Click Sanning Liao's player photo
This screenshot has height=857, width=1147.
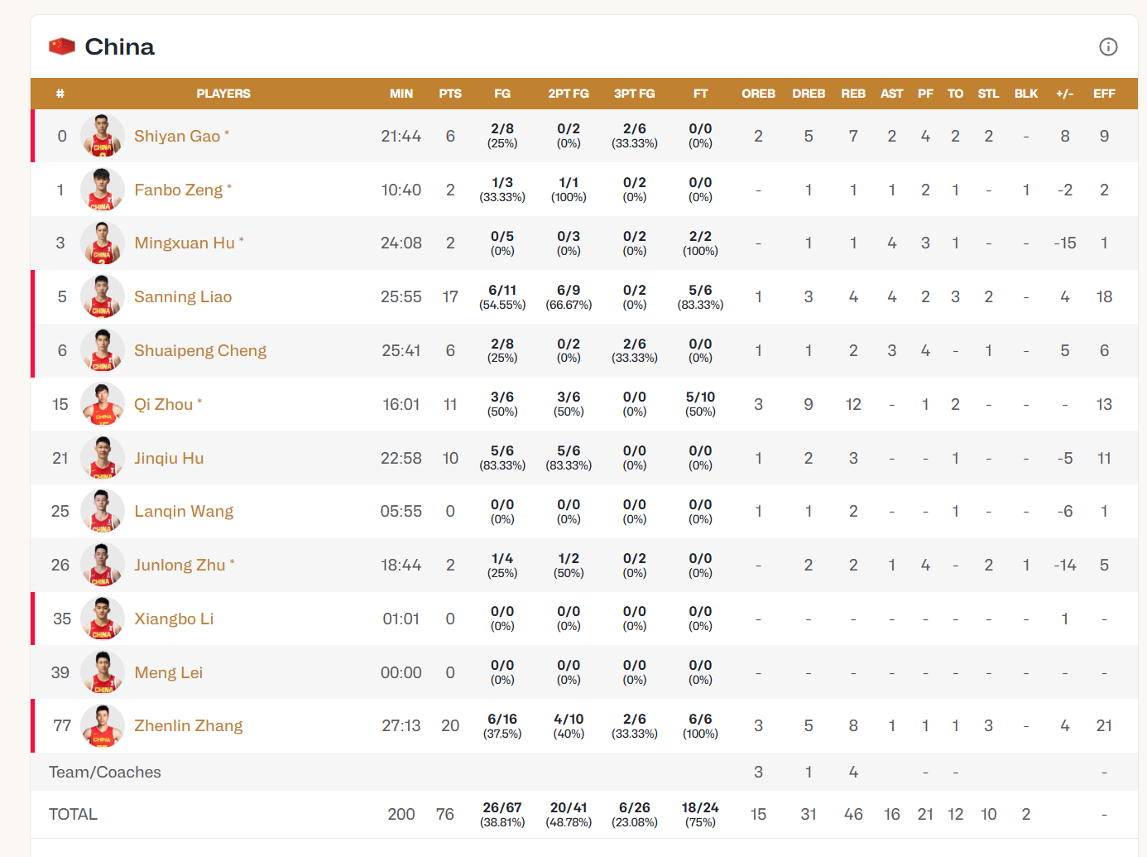(103, 296)
